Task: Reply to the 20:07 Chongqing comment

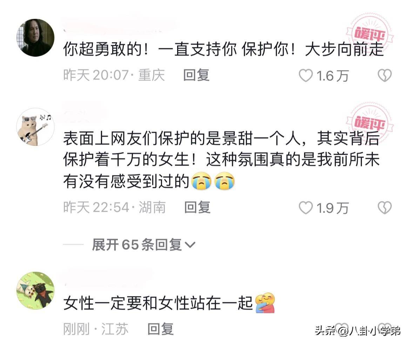Action: [x=196, y=75]
